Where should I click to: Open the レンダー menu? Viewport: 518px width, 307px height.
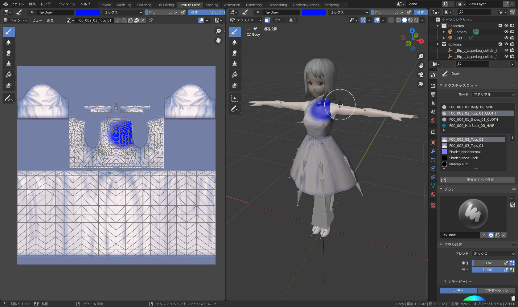47,4
